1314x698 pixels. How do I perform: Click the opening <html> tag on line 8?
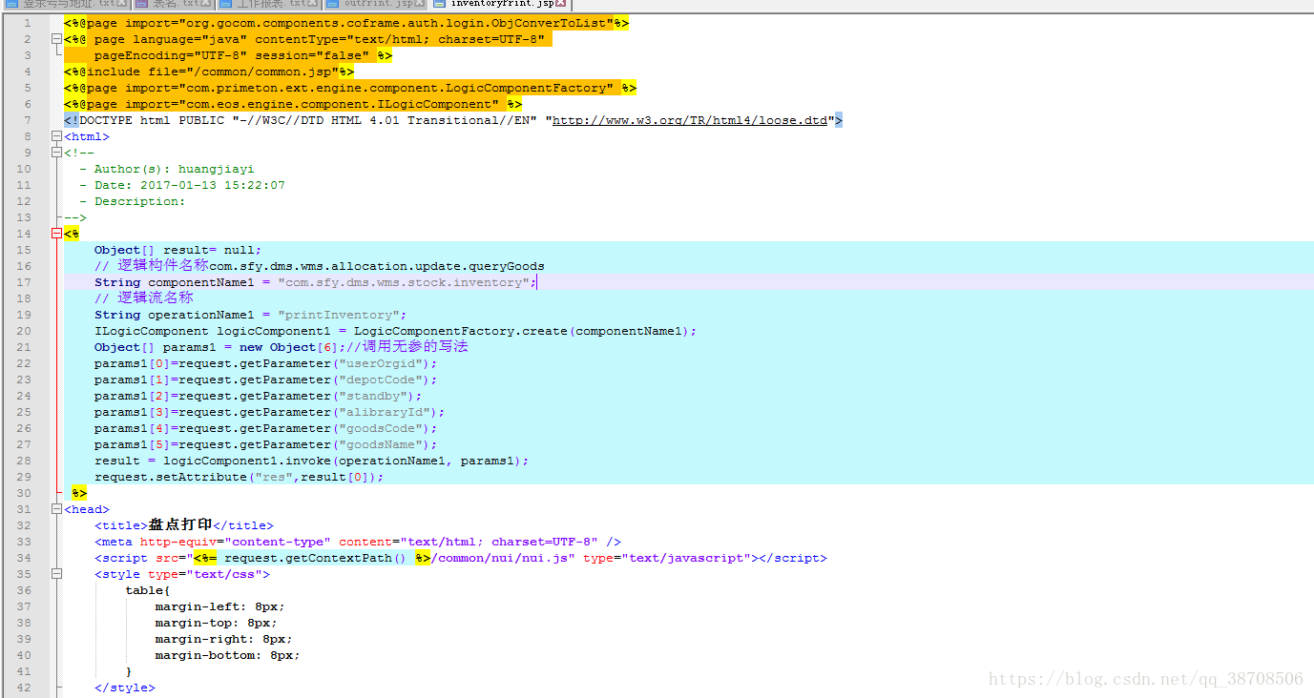pos(87,136)
